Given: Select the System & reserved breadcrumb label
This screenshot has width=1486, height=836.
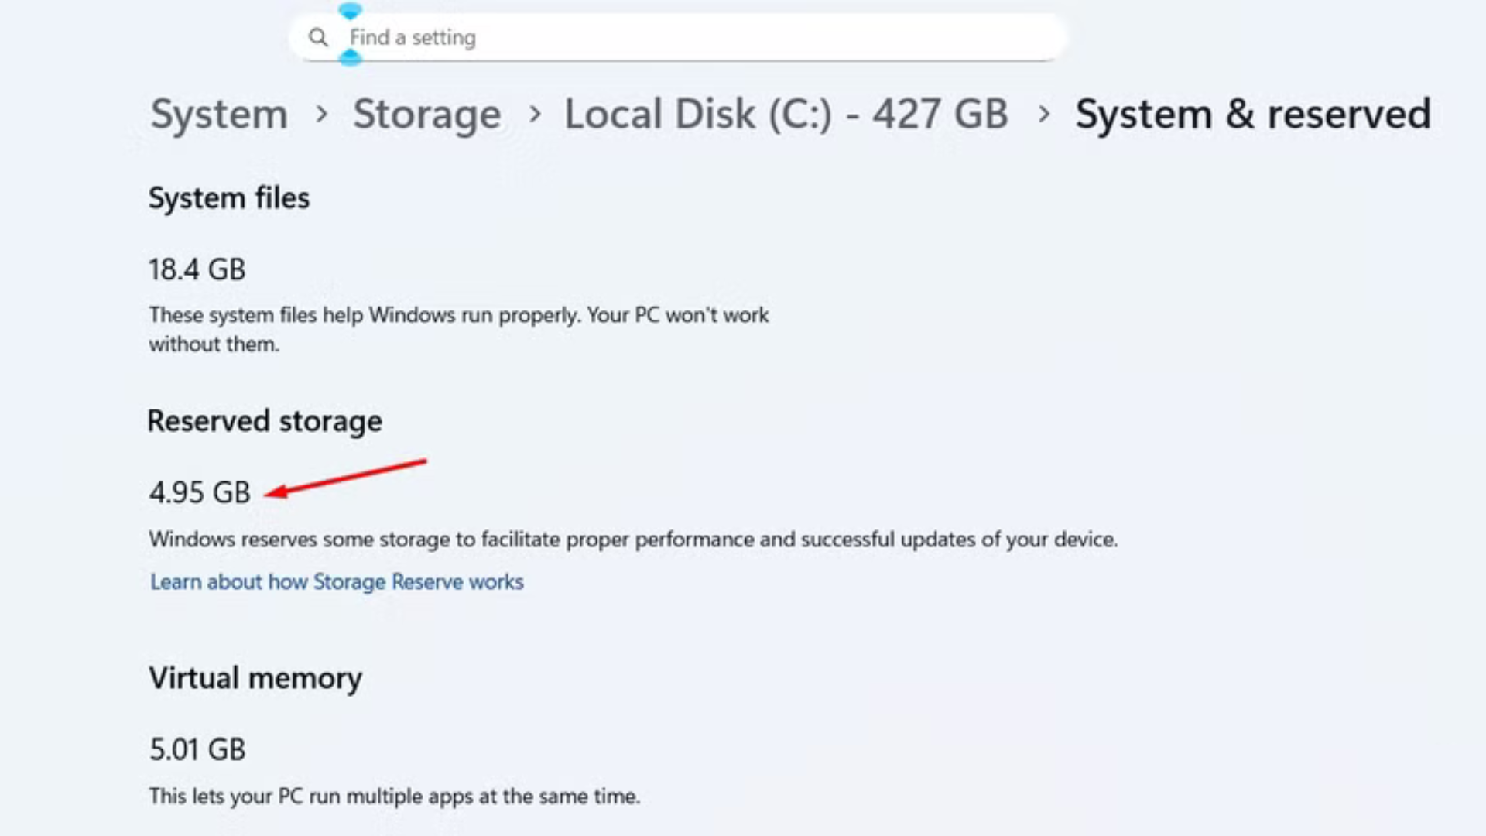Looking at the screenshot, I should point(1252,114).
